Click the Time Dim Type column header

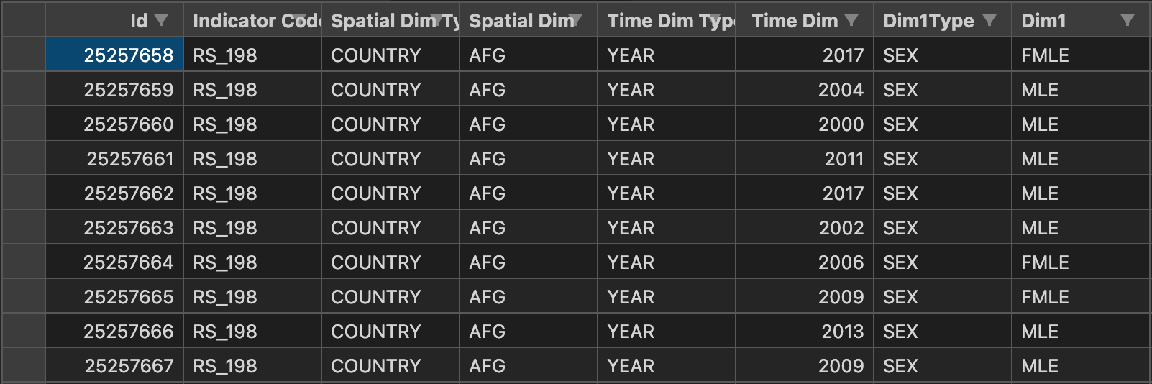click(x=667, y=20)
